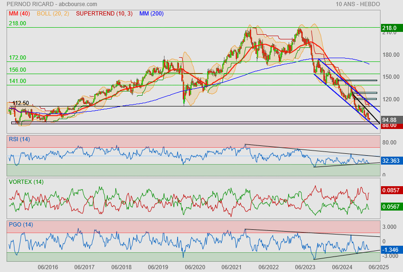Select the 06/2017 date label
This screenshot has width=403, height=272.
point(84,267)
